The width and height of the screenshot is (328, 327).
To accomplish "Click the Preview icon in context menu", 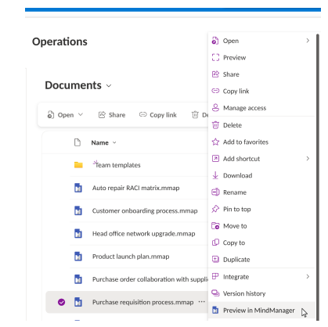I will [215, 57].
